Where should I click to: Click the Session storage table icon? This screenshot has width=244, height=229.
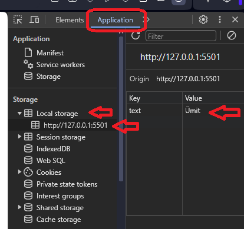coord(28,137)
